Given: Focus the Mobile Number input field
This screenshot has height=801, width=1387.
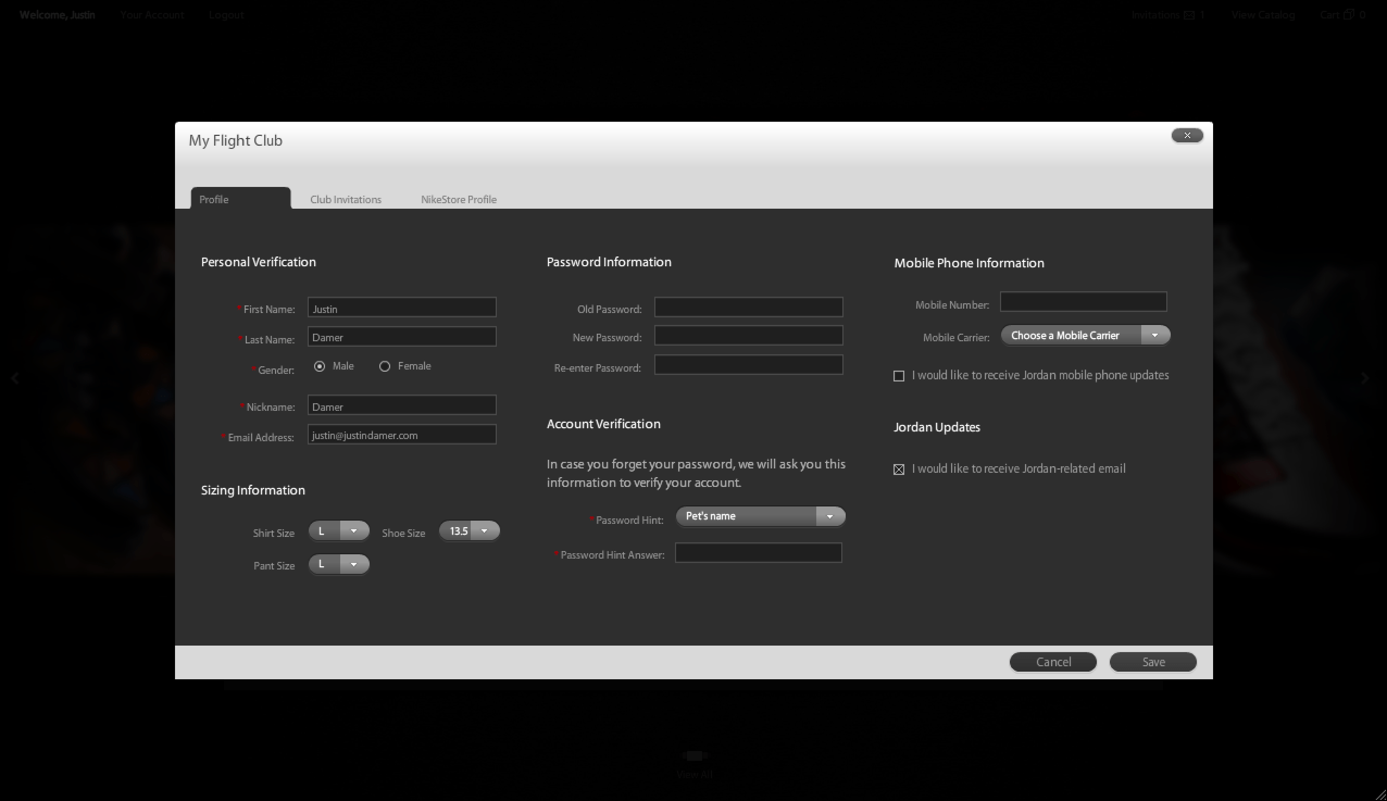Looking at the screenshot, I should (1083, 302).
